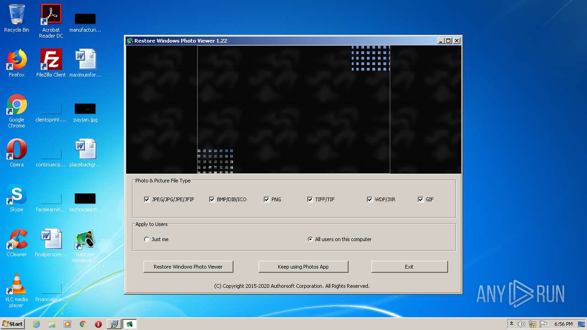Open Windows Explorer folder in taskbar
Viewport: 587px width, 330px height.
[52, 324]
